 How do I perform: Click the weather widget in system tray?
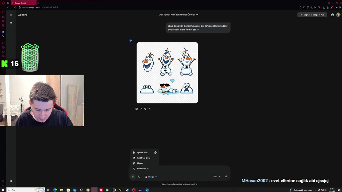[301, 190]
